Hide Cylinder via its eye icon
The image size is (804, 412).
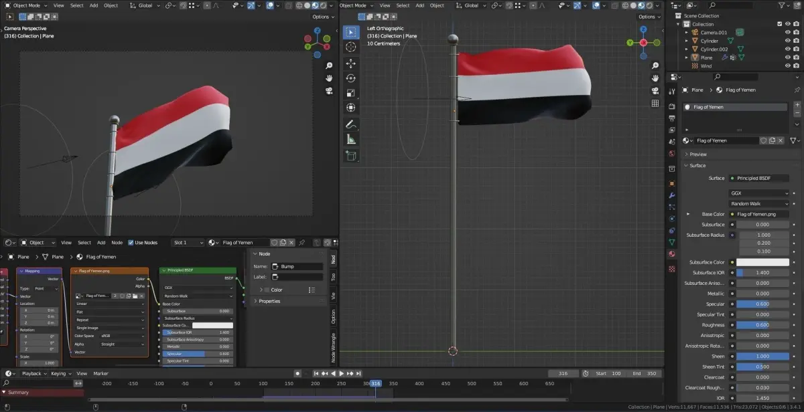pyautogui.click(x=787, y=41)
